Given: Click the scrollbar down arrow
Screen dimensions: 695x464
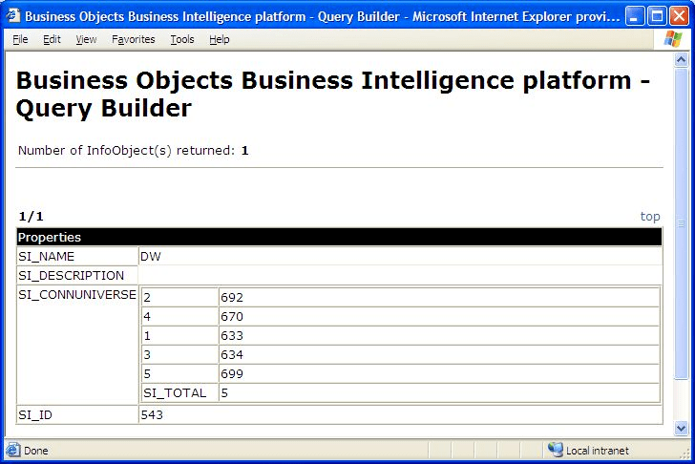Looking at the screenshot, I should pos(681,428).
